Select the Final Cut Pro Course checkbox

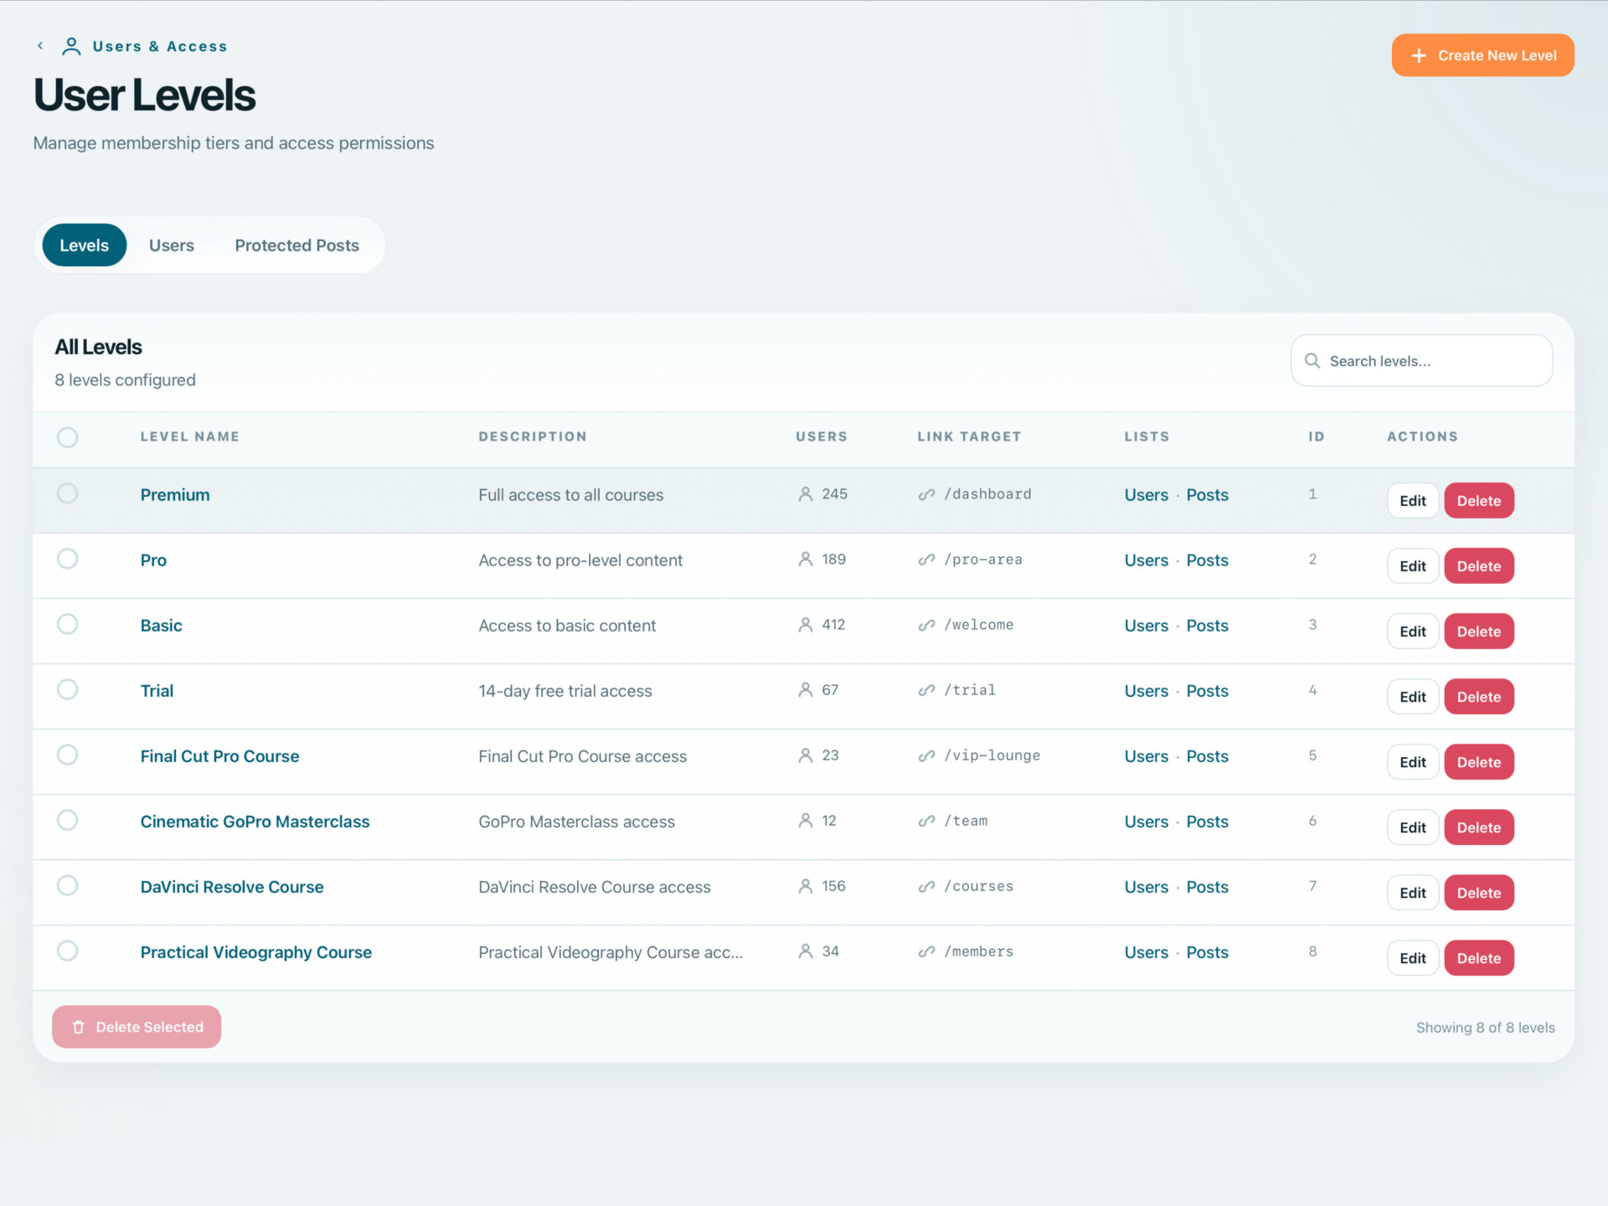coord(68,755)
